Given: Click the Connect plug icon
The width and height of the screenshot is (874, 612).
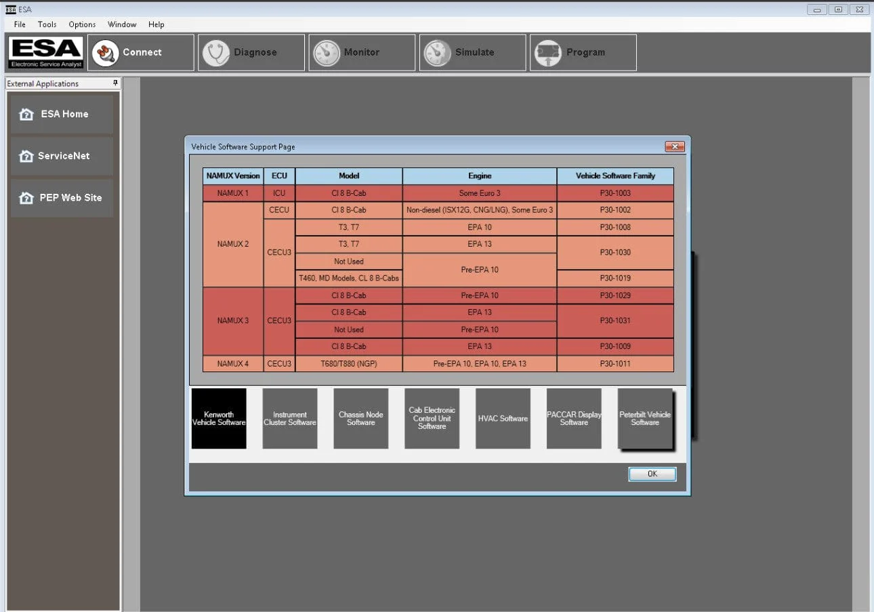Looking at the screenshot, I should click(106, 53).
